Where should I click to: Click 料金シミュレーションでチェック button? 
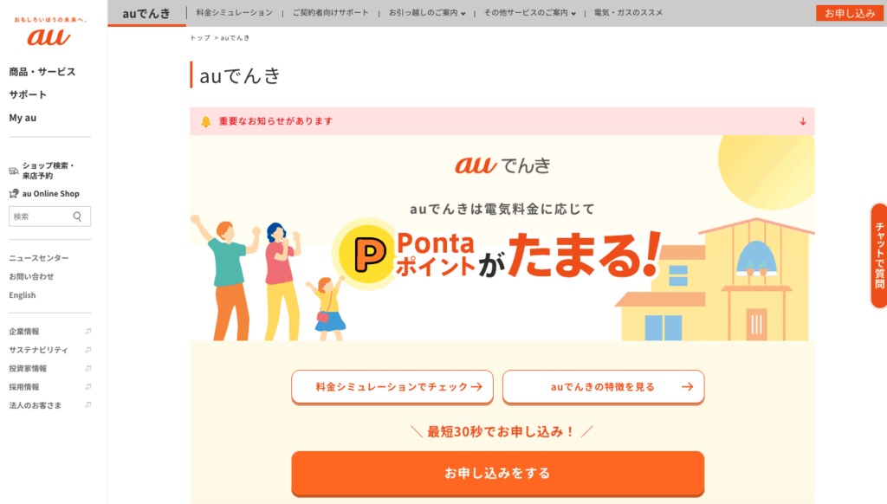pyautogui.click(x=392, y=387)
